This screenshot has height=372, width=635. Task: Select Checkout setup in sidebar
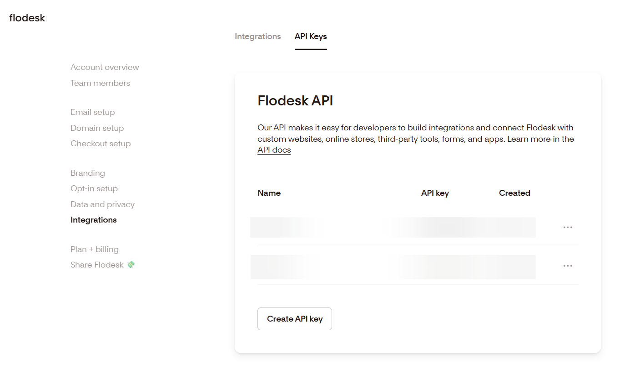tap(101, 144)
